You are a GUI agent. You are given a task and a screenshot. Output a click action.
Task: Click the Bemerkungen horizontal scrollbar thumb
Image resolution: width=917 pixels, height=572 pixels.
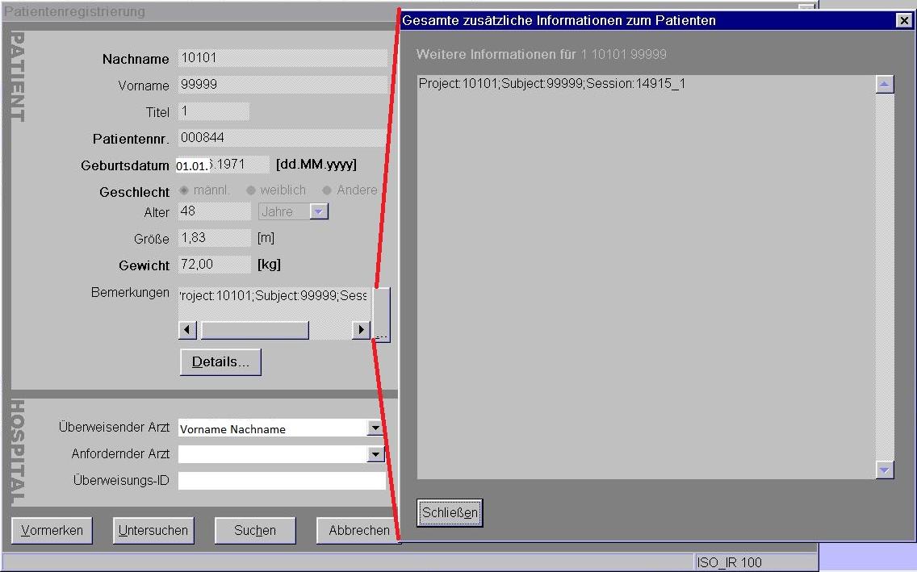pyautogui.click(x=254, y=330)
